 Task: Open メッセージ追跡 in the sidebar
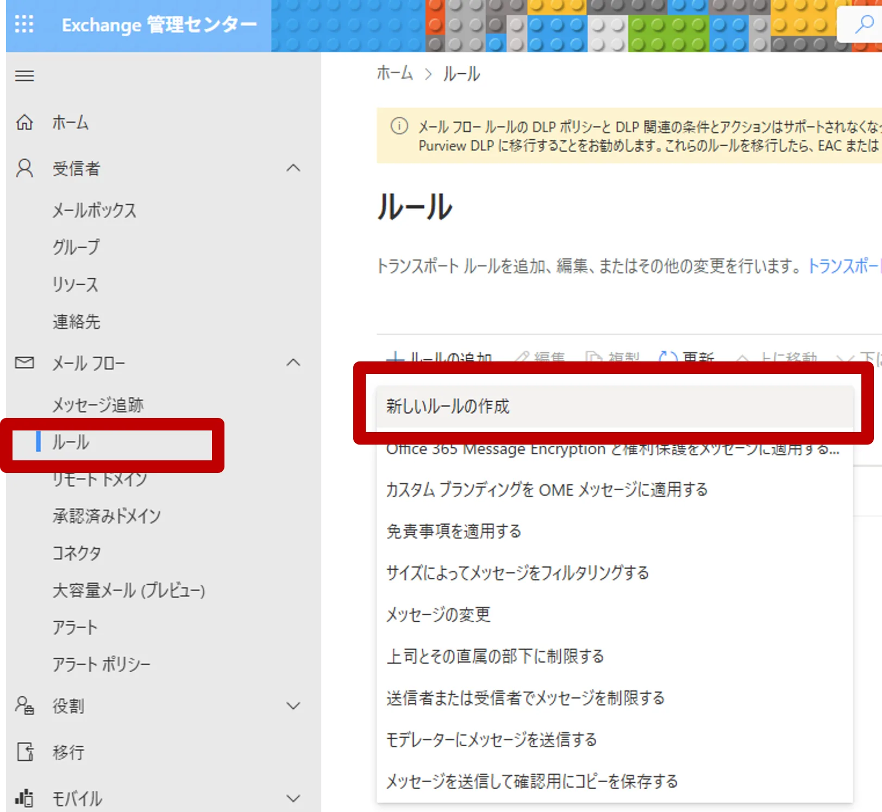(x=98, y=405)
